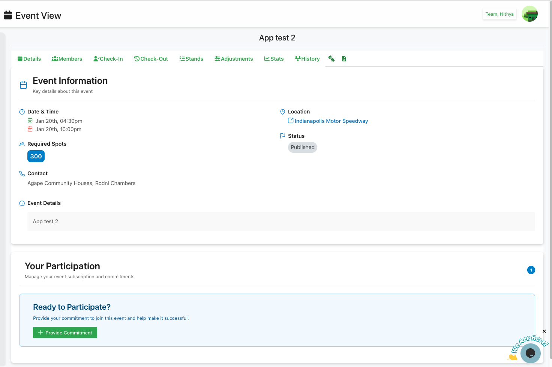Open the chat bubble widget
The width and height of the screenshot is (552, 367).
[530, 353]
